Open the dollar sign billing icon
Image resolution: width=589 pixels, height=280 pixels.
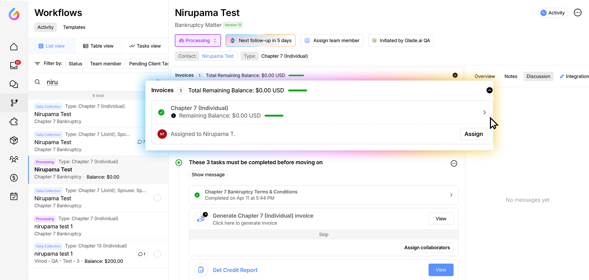[x=14, y=178]
